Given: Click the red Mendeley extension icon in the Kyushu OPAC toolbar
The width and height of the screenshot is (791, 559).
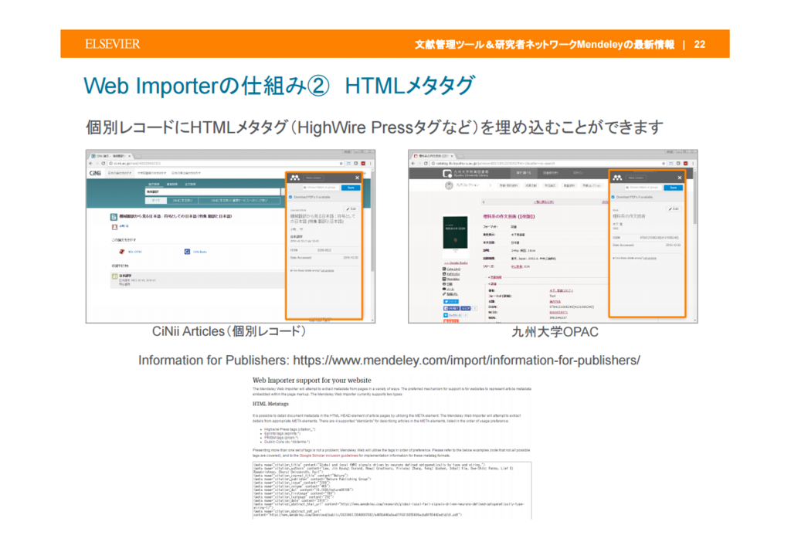Looking at the screenshot, I should [x=686, y=164].
